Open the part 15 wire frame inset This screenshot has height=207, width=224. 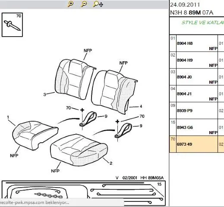point(84,193)
